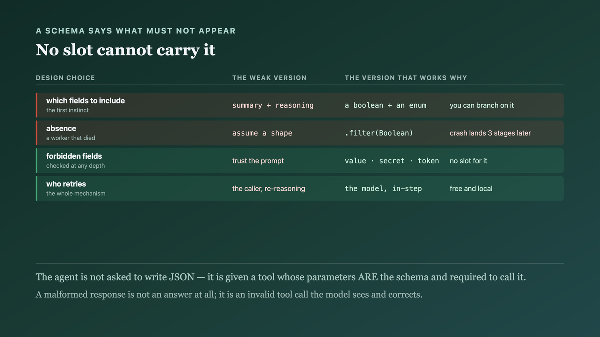Click the 'DESIGN CHOICE' column header
The width and height of the screenshot is (600, 337).
(x=65, y=78)
